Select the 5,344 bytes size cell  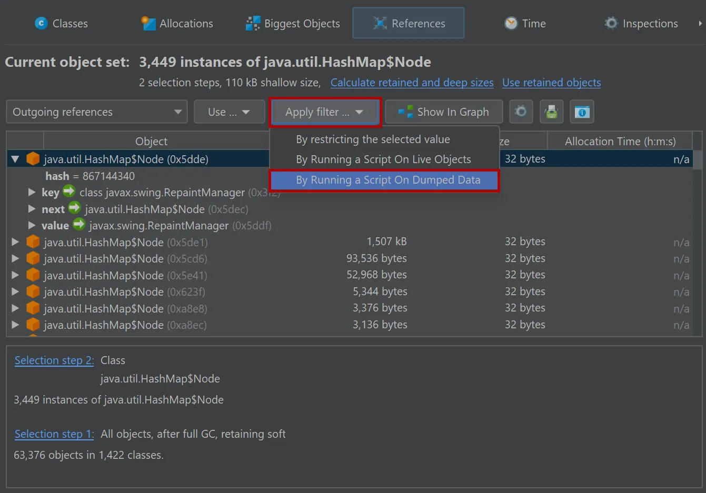380,291
